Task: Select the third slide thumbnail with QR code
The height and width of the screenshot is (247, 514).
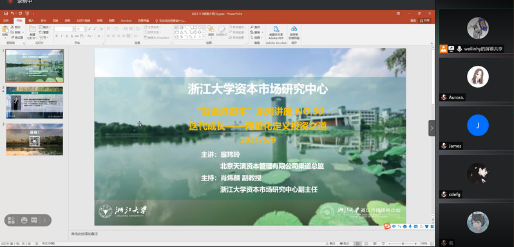Action: pos(34,139)
